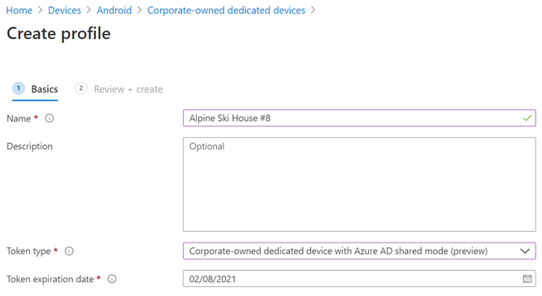Navigate to Corporate-owned dedicated devices breadcrumb

click(226, 11)
